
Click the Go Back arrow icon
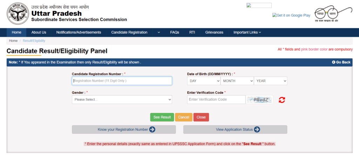pos(334,62)
